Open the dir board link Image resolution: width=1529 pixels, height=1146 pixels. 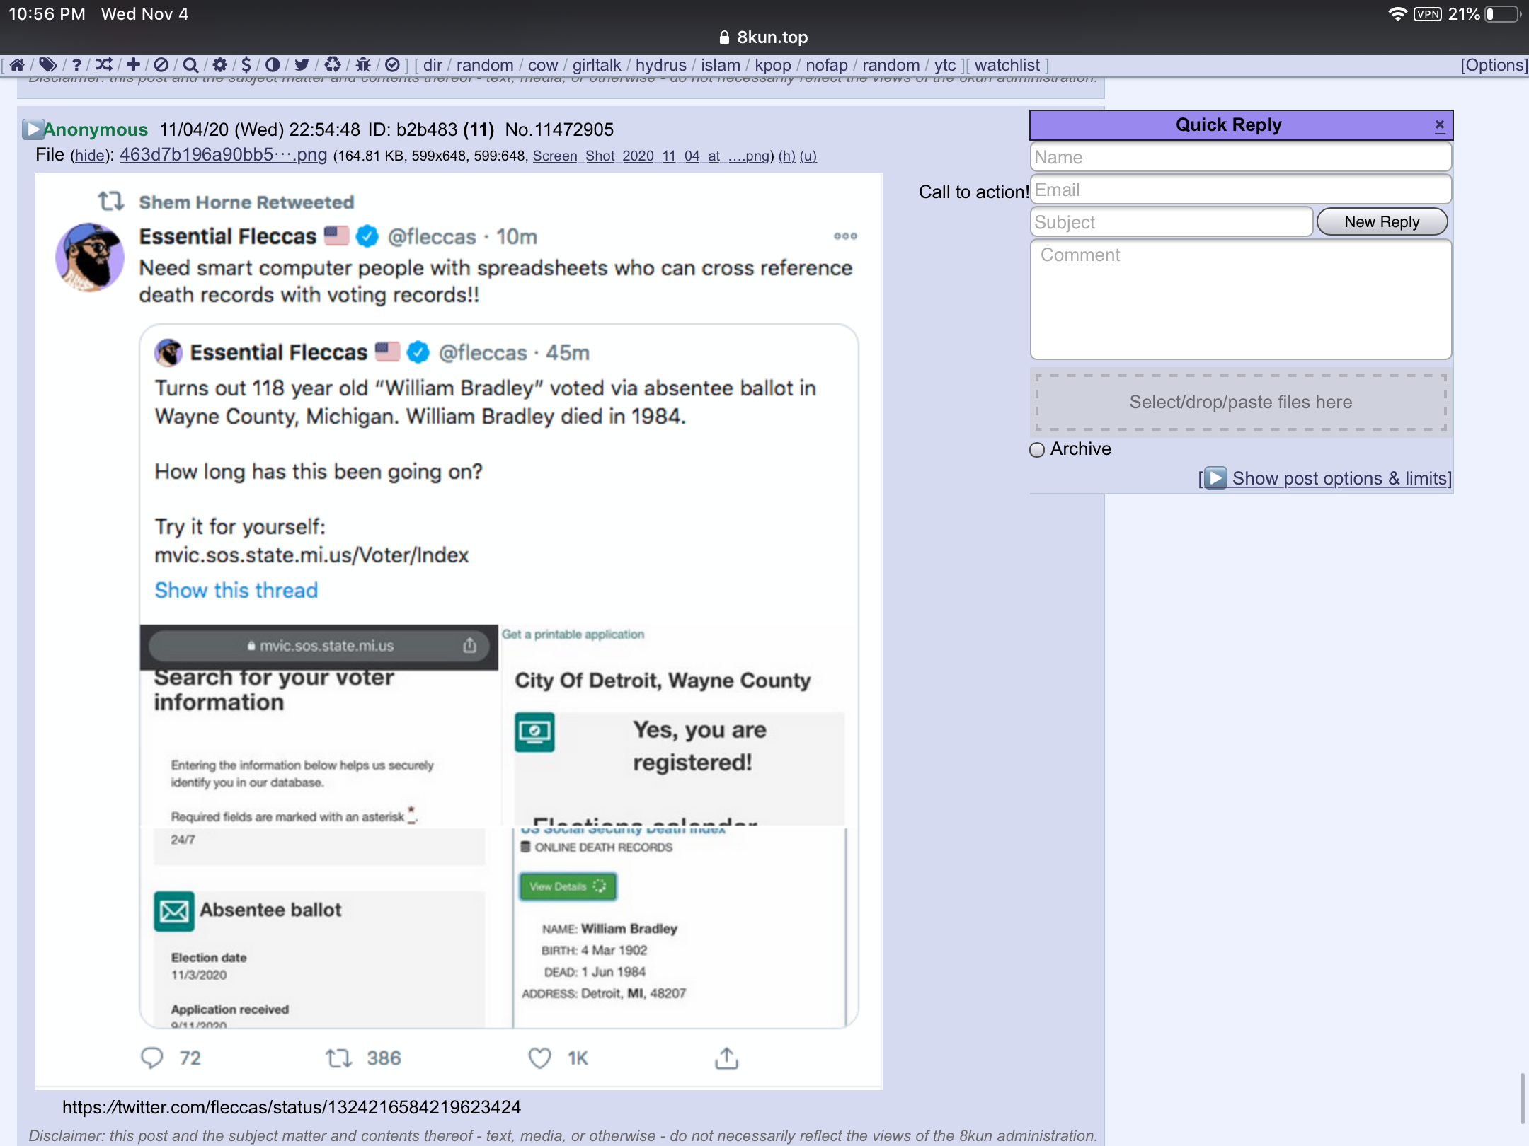pyautogui.click(x=433, y=65)
